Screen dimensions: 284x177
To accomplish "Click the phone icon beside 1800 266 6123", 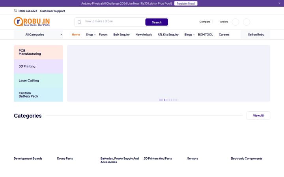I will tap(15, 11).
